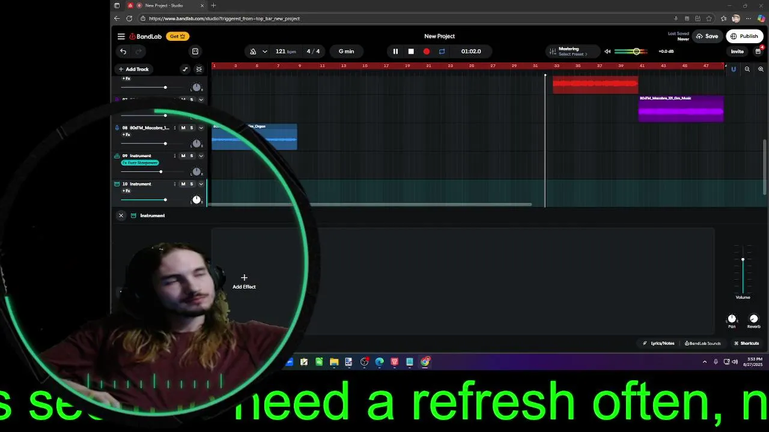This screenshot has width=769, height=432.
Task: Save the project
Action: coord(707,37)
